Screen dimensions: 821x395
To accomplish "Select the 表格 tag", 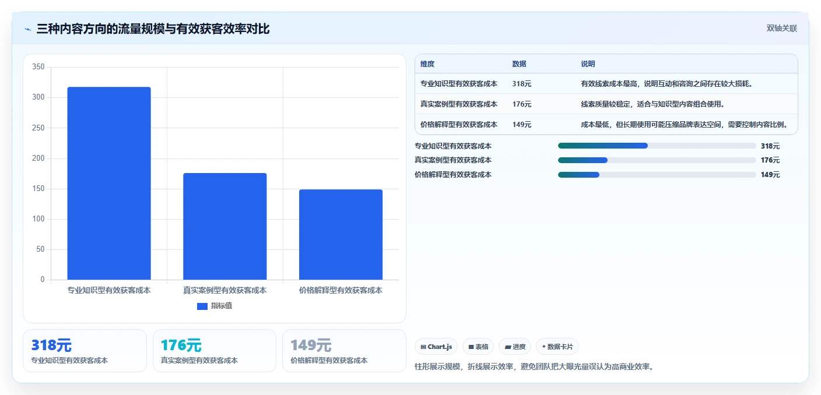I will click(478, 347).
